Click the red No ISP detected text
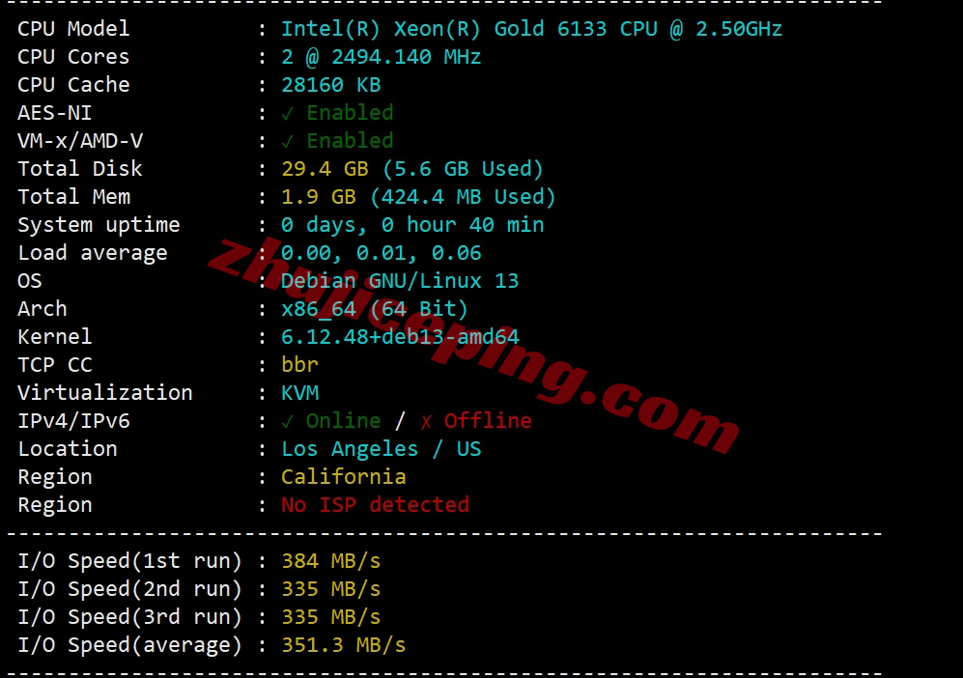This screenshot has width=963, height=678. click(x=375, y=505)
